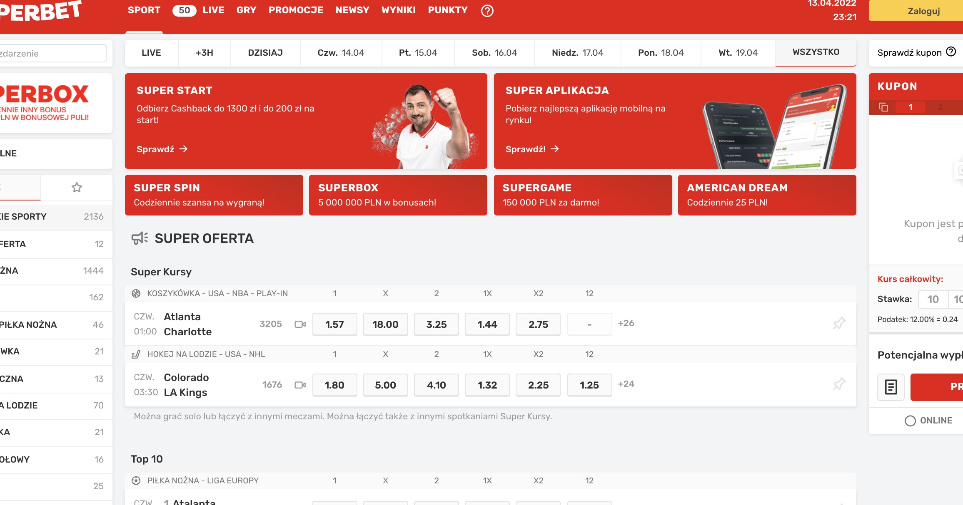
Task: Open sidebar hockey category with count 70
Action: [56, 406]
